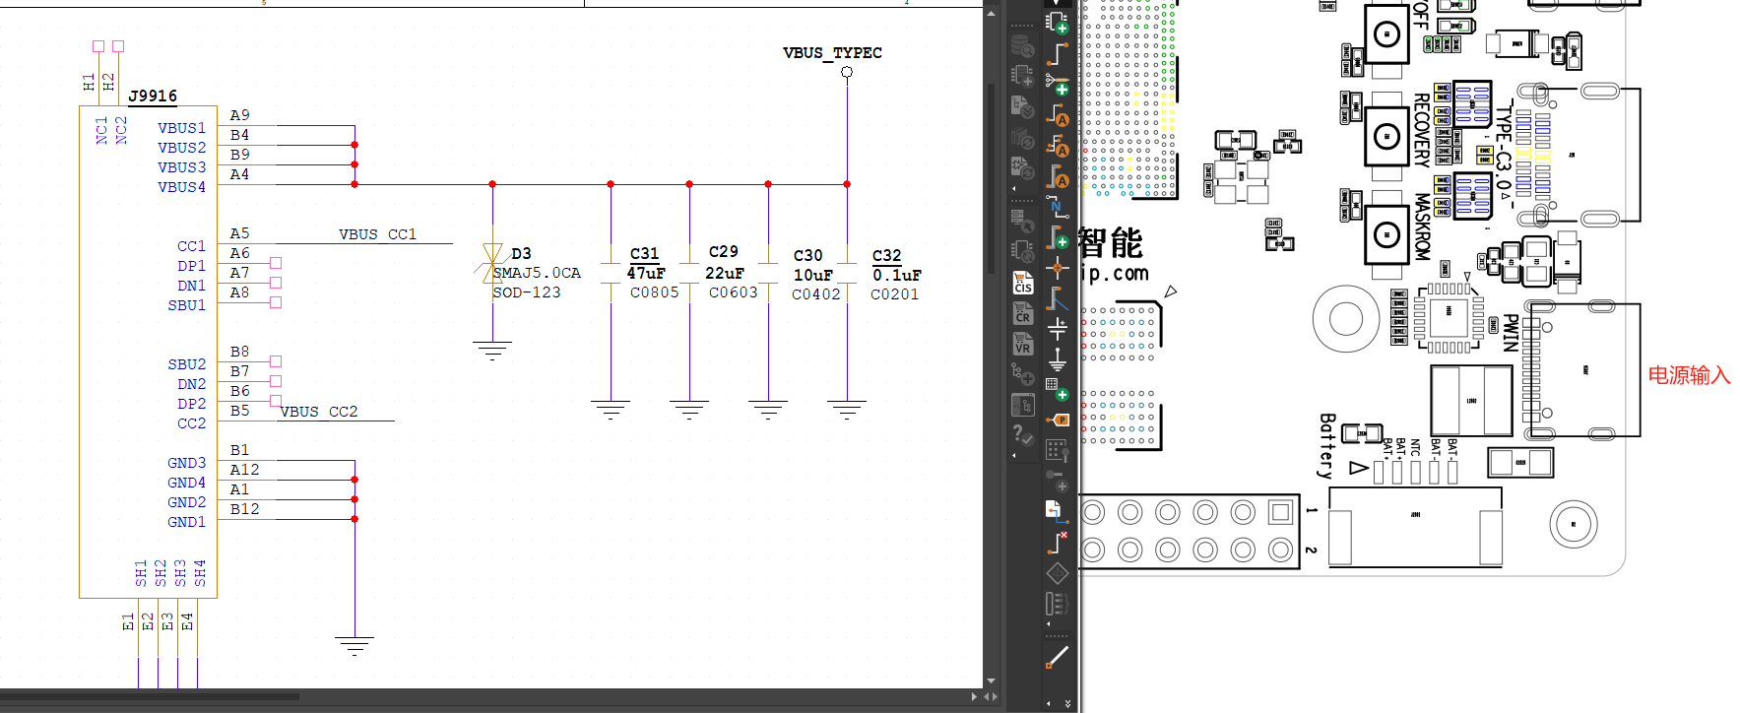Click the blue N net-name tool
Screen dimensions: 1740x713
click(1057, 207)
